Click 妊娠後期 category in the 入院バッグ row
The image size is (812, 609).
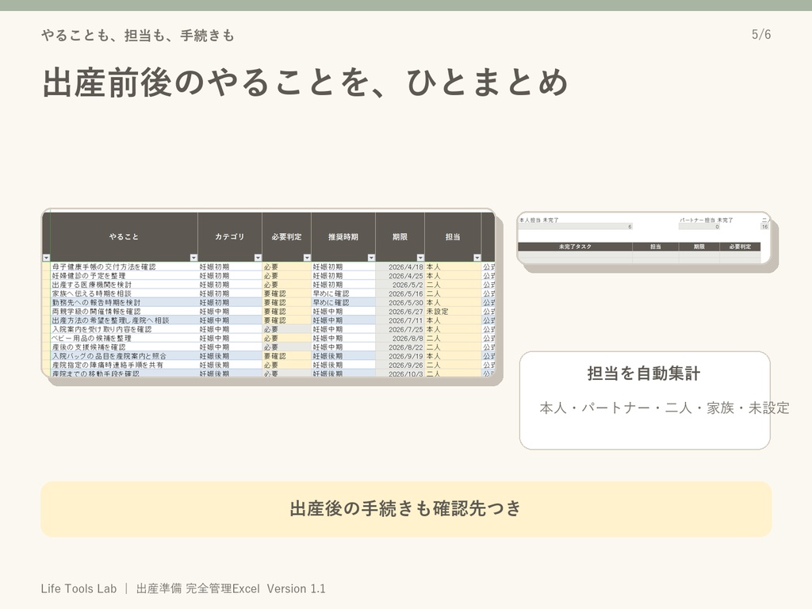pos(229,356)
